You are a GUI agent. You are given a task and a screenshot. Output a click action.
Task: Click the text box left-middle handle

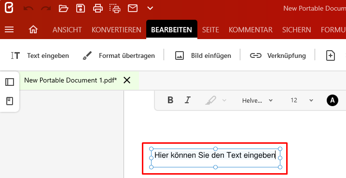151,158
